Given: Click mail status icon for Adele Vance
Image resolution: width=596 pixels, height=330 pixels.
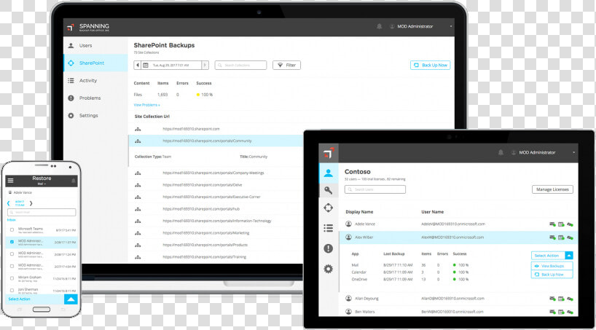Looking at the screenshot, I should 553,224.
